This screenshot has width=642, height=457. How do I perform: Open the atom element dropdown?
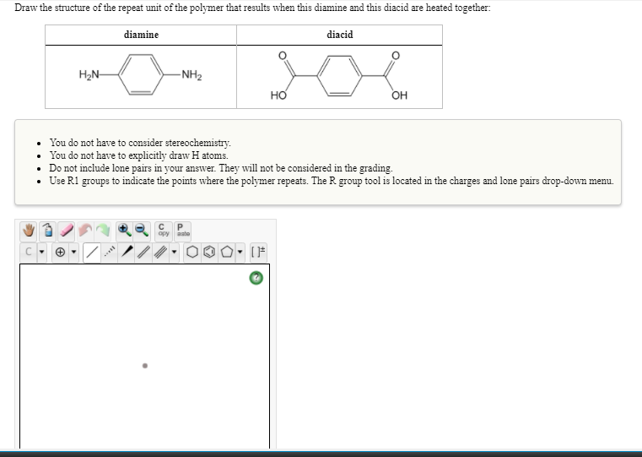(x=41, y=252)
